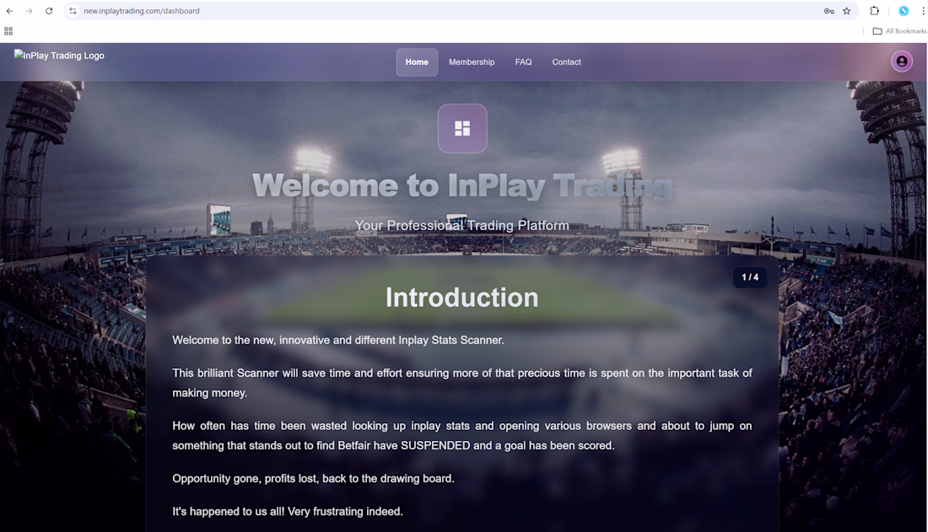Open the browser extensions puzzle icon
Screen dimensions: 928x532
pyautogui.click(x=874, y=11)
